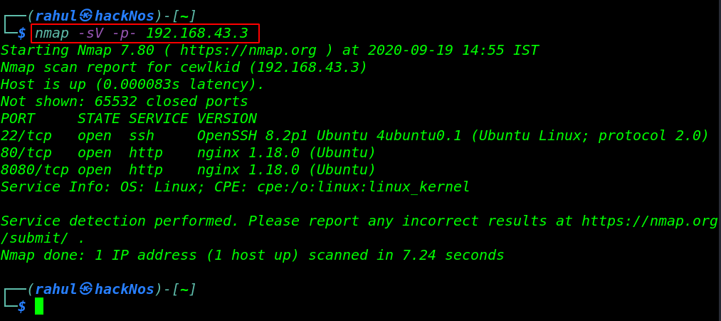Viewport: 721px width, 321px height.
Task: Click the green terminal cursor block
Action: pyautogui.click(x=39, y=306)
